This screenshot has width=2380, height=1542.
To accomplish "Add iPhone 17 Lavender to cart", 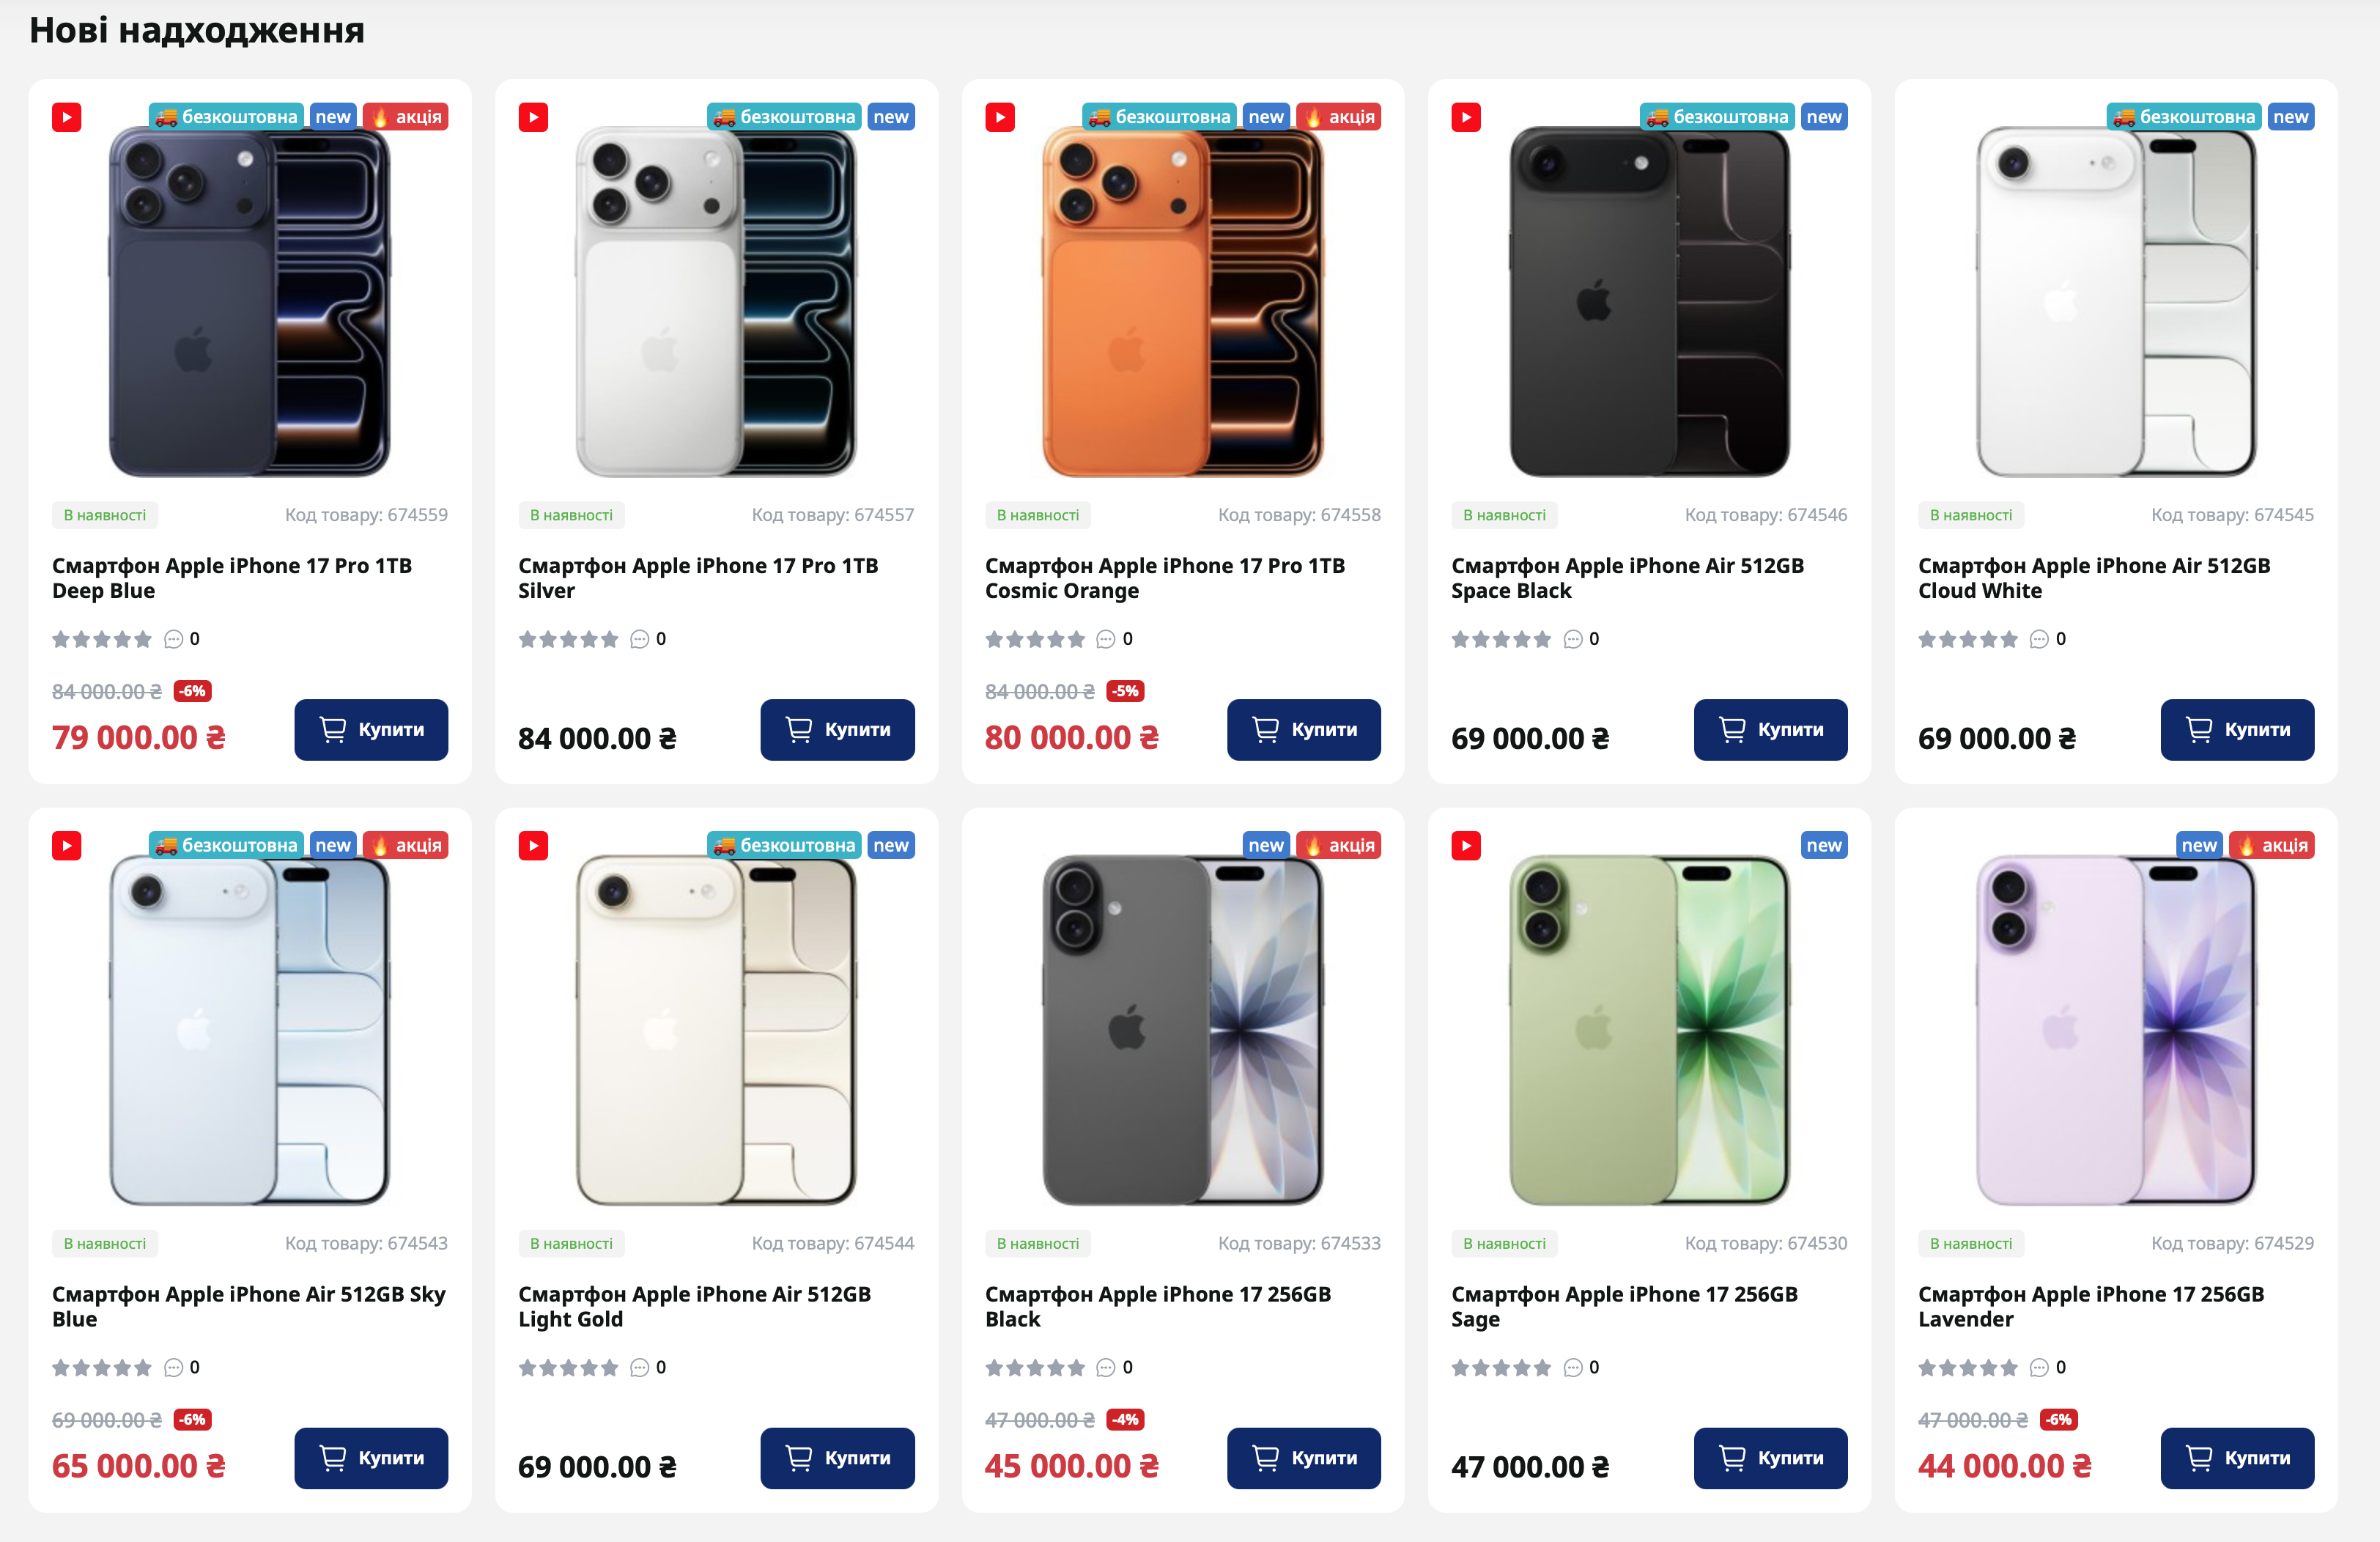I will coord(2237,1458).
